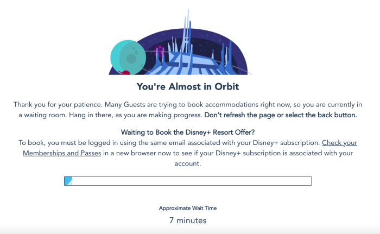The width and height of the screenshot is (380, 234).
Task: Click the dark crater on the teal planet
Action: [x=131, y=59]
